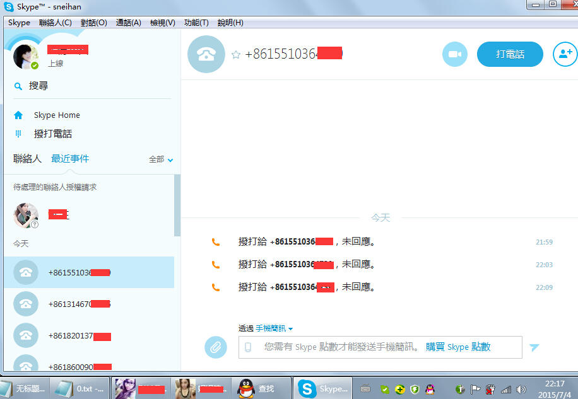578x399 pixels.
Task: Click the 撥打電話 label
Action: 53,134
